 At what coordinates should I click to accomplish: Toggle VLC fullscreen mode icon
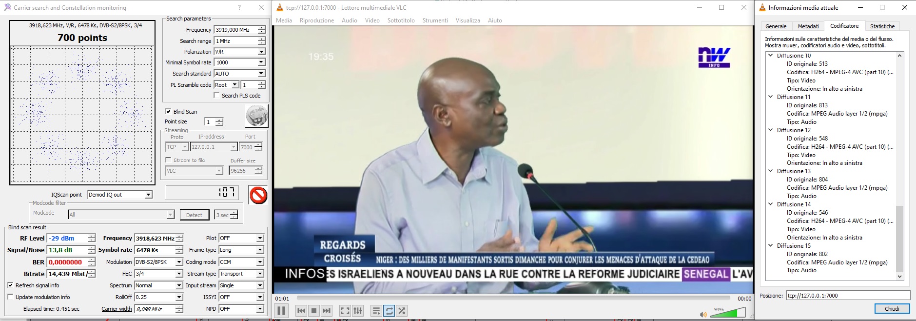[345, 311]
